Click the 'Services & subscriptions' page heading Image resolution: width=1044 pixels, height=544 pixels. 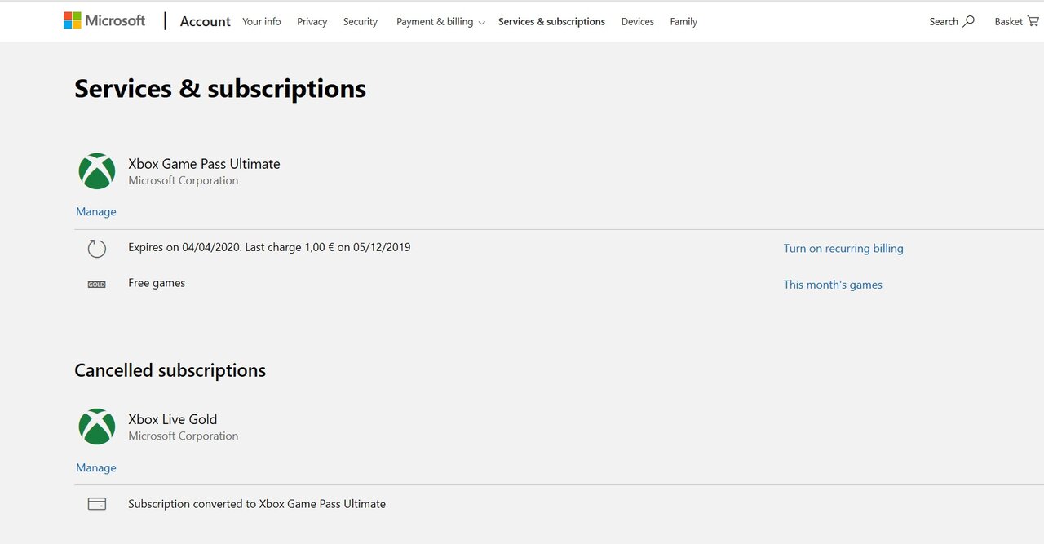click(x=220, y=88)
